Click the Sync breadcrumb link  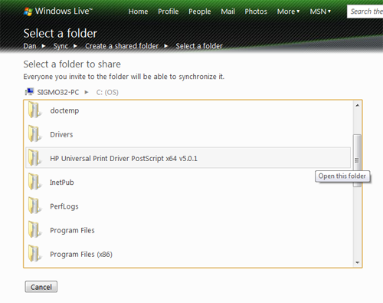[x=61, y=46]
